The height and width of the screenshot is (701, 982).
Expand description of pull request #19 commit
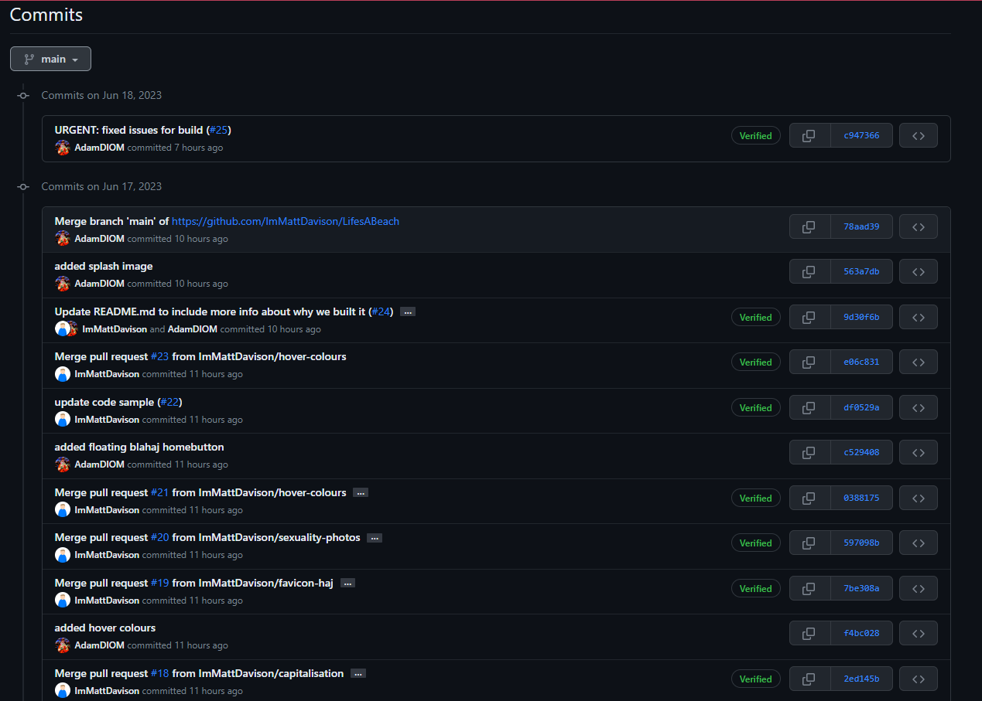point(347,583)
